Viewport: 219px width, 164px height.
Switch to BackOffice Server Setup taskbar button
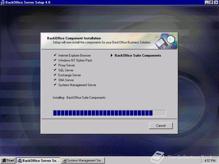point(38,160)
